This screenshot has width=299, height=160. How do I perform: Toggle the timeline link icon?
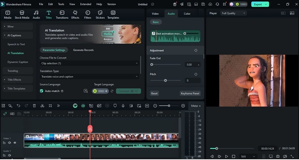[x=5, y=114]
